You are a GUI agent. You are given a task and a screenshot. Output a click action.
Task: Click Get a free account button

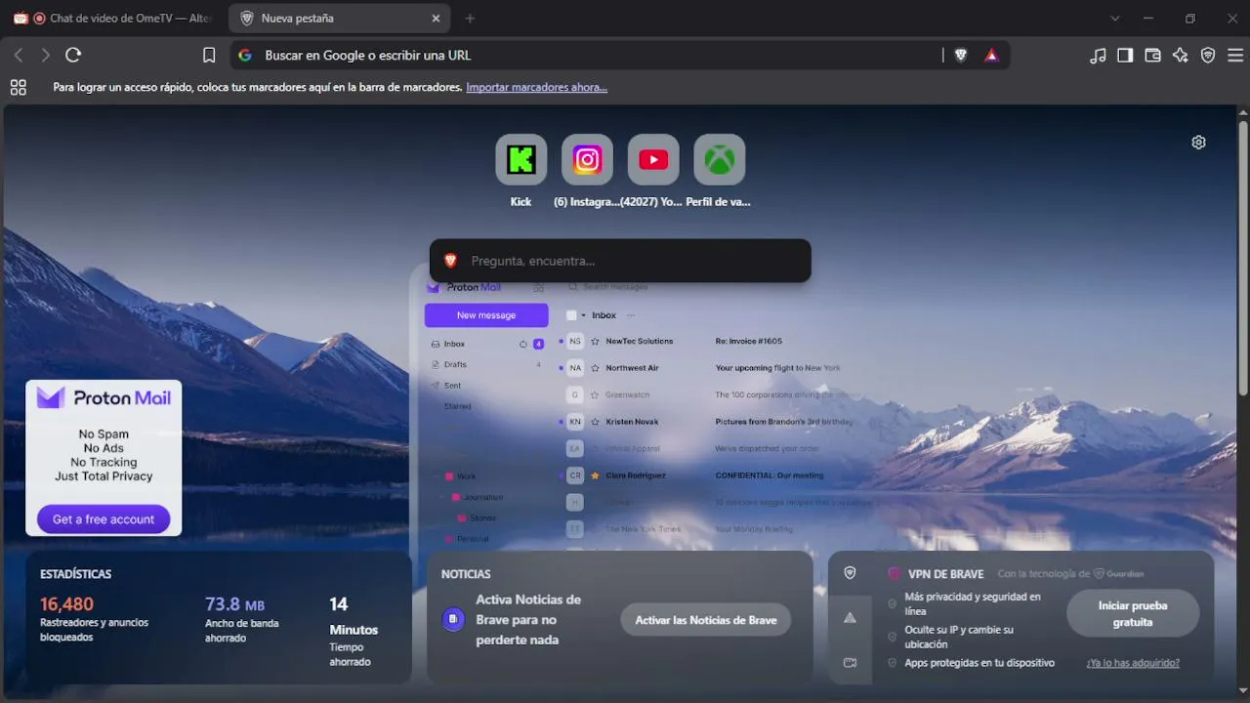pyautogui.click(x=104, y=519)
